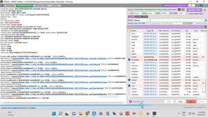Open the VCCq voltage dropdown

click(x=151, y=13)
